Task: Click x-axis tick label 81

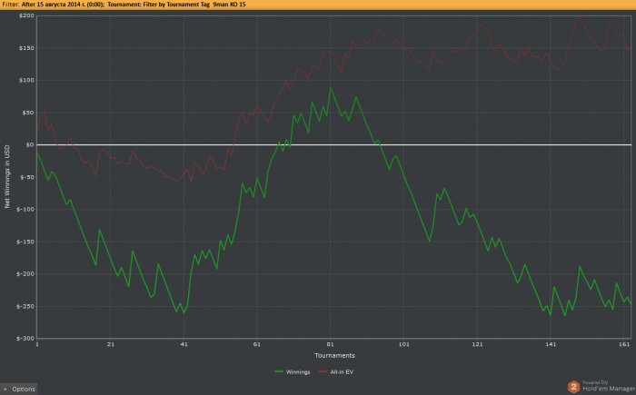Action: click(x=330, y=344)
